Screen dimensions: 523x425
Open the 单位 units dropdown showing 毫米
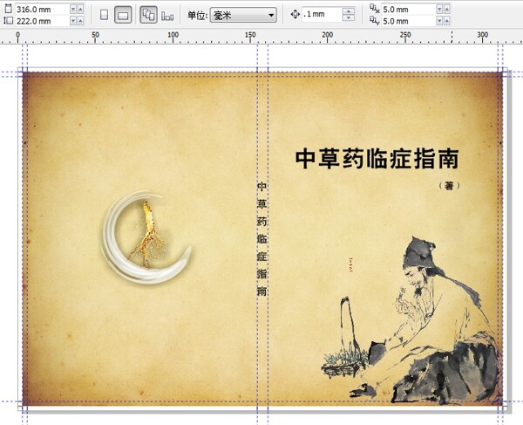click(243, 15)
